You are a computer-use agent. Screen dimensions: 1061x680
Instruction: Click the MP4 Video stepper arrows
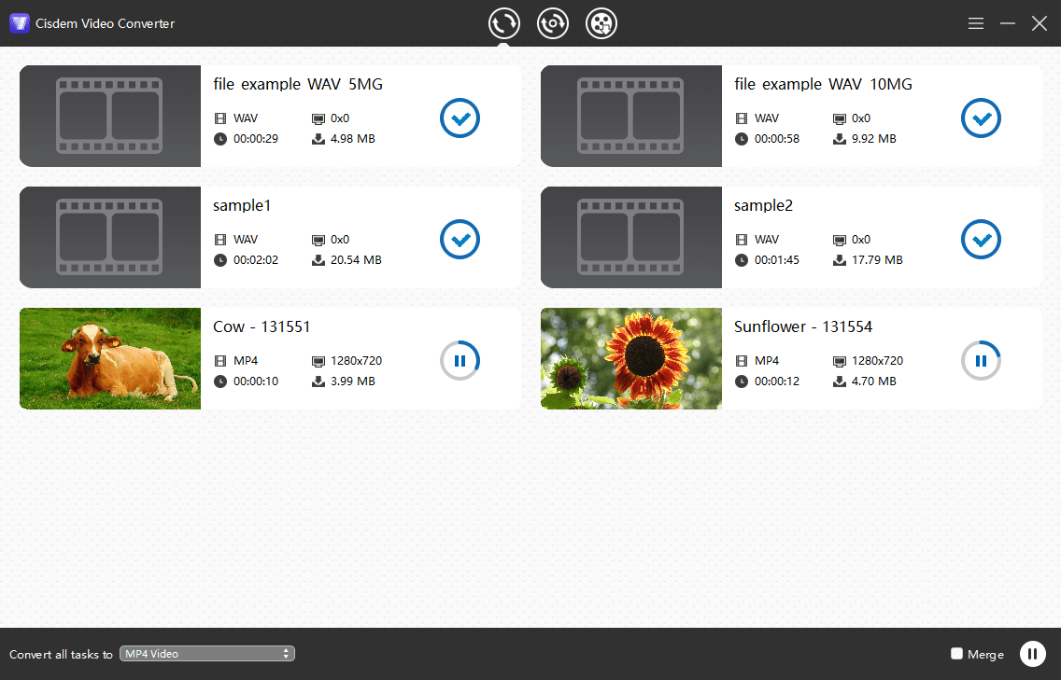(x=286, y=653)
